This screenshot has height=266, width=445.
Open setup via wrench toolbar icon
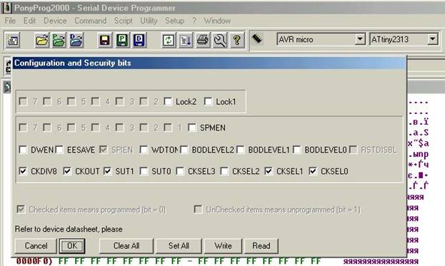(220, 40)
